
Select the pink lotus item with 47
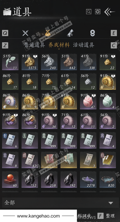pyautogui.click(x=88, y=101)
